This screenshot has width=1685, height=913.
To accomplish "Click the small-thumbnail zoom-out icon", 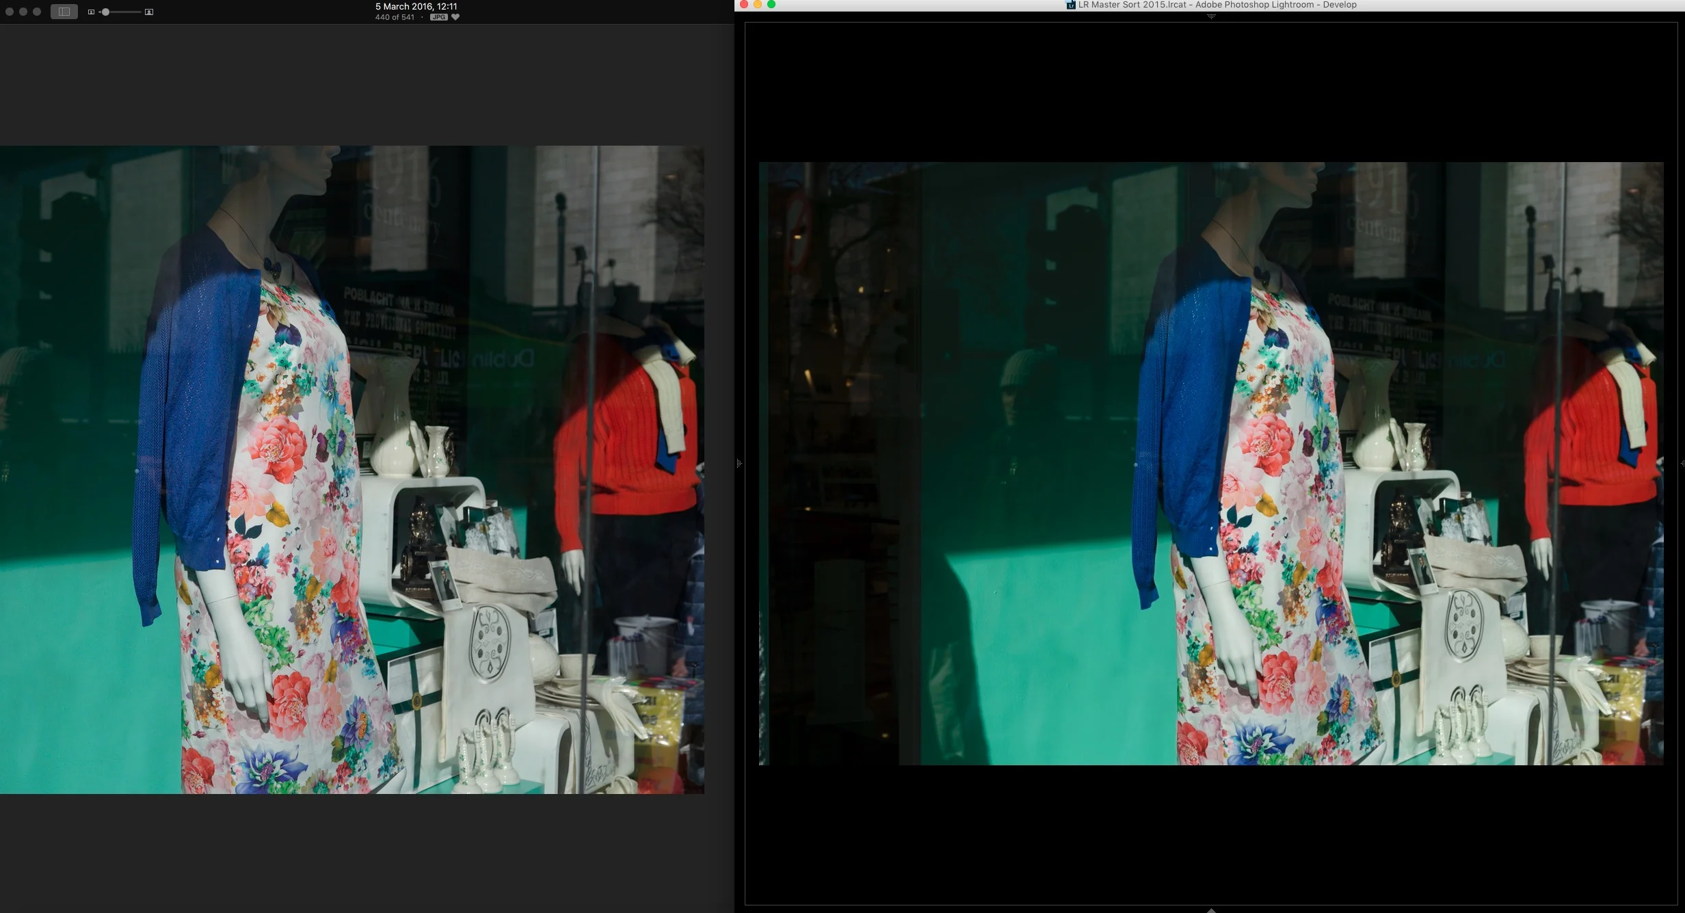I will tap(91, 12).
